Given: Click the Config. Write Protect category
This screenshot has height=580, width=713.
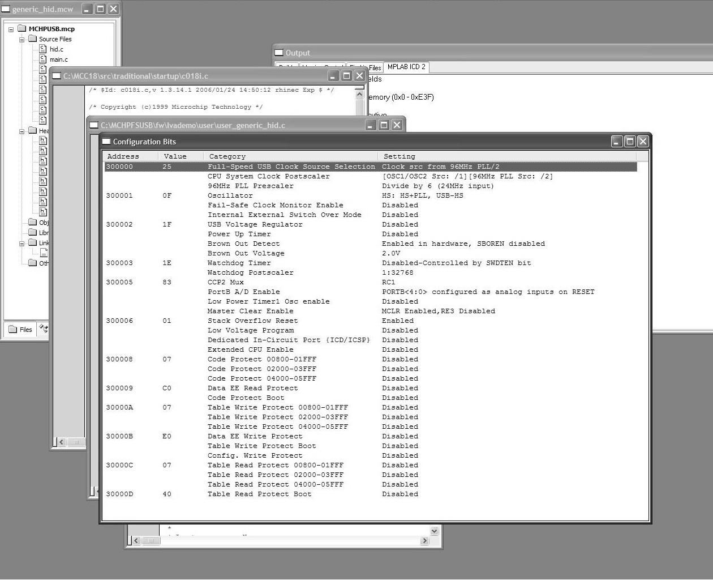Looking at the screenshot, I should (255, 455).
